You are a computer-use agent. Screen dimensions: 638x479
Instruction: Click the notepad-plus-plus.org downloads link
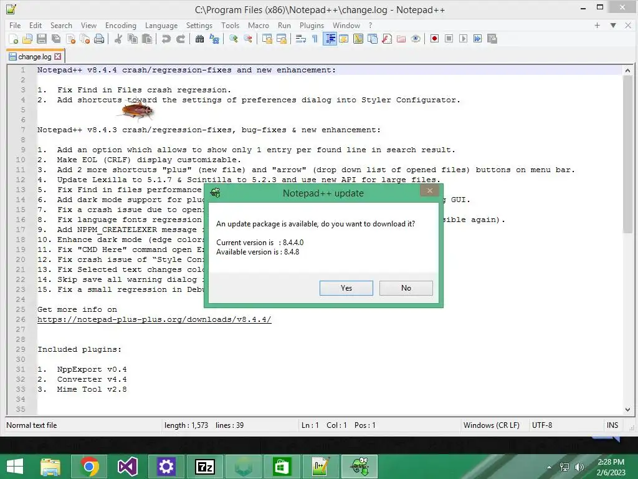pos(155,319)
